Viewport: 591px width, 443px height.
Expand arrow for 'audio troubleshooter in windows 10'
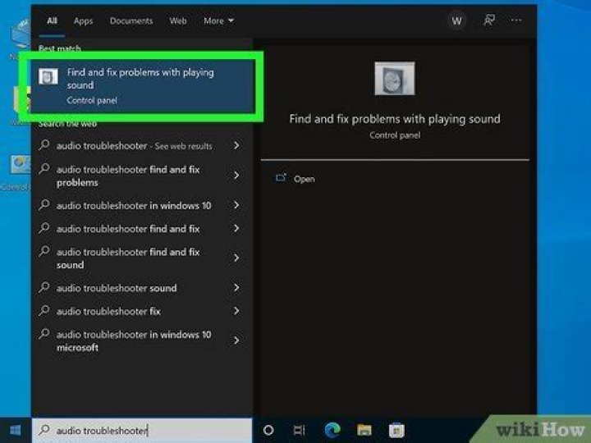coord(236,205)
